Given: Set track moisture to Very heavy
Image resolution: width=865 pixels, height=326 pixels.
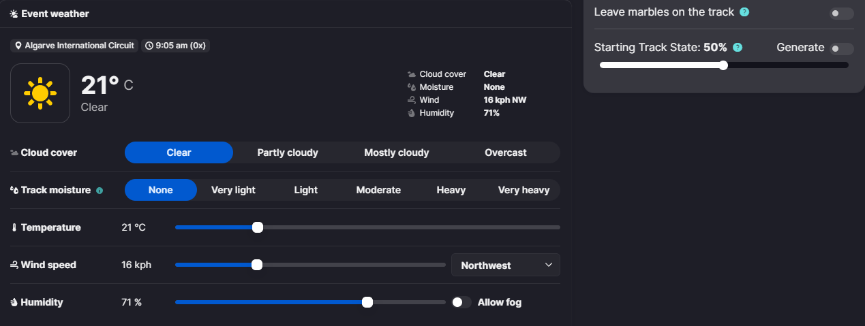Looking at the screenshot, I should 523,190.
